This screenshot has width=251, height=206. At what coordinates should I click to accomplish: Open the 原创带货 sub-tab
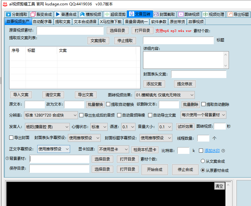click(177, 21)
